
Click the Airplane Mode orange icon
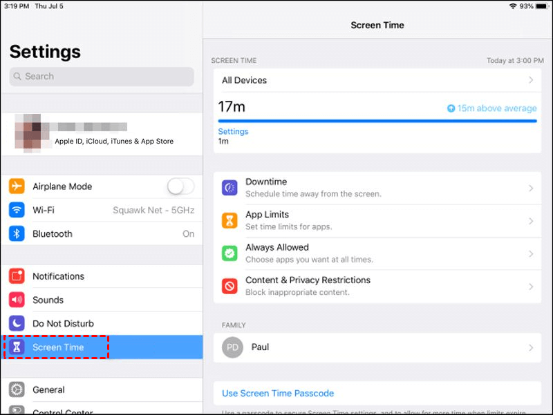coord(17,186)
